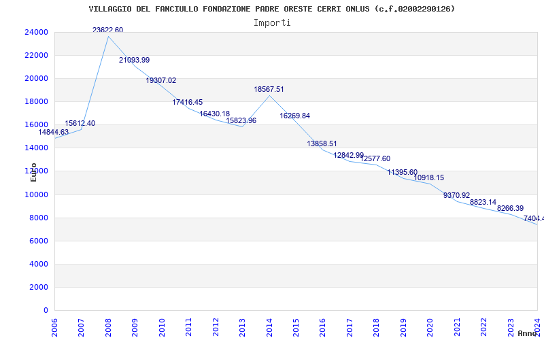544x340 pixels.
Task: Click x-axis year label 2006
Action: 55,327
